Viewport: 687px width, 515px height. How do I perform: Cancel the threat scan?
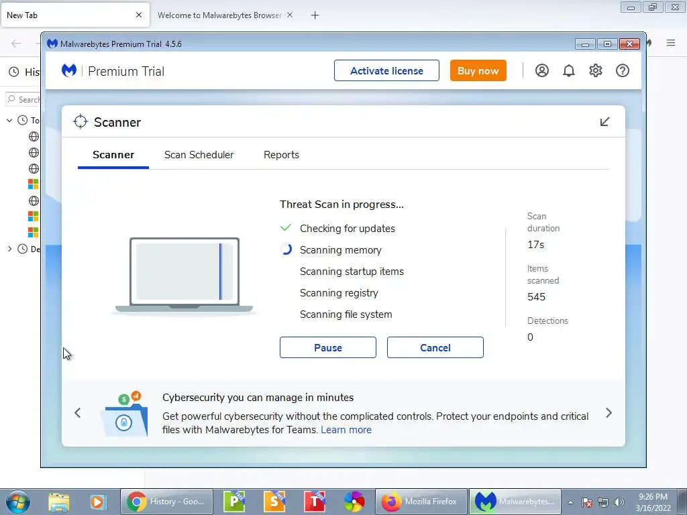pyautogui.click(x=435, y=347)
